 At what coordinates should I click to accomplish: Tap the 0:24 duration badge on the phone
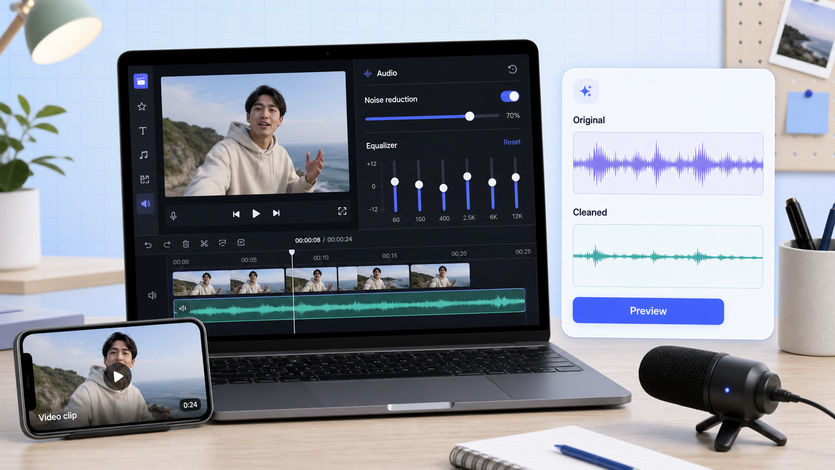click(x=190, y=405)
